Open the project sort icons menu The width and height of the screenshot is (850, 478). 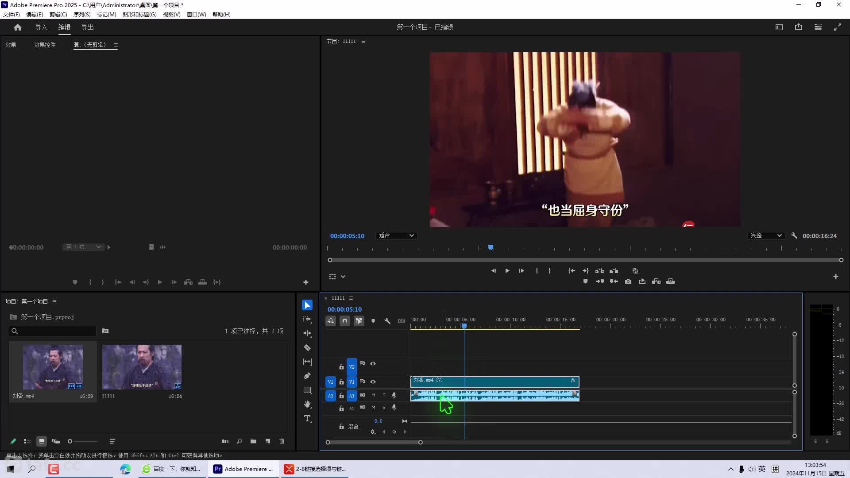point(112,441)
